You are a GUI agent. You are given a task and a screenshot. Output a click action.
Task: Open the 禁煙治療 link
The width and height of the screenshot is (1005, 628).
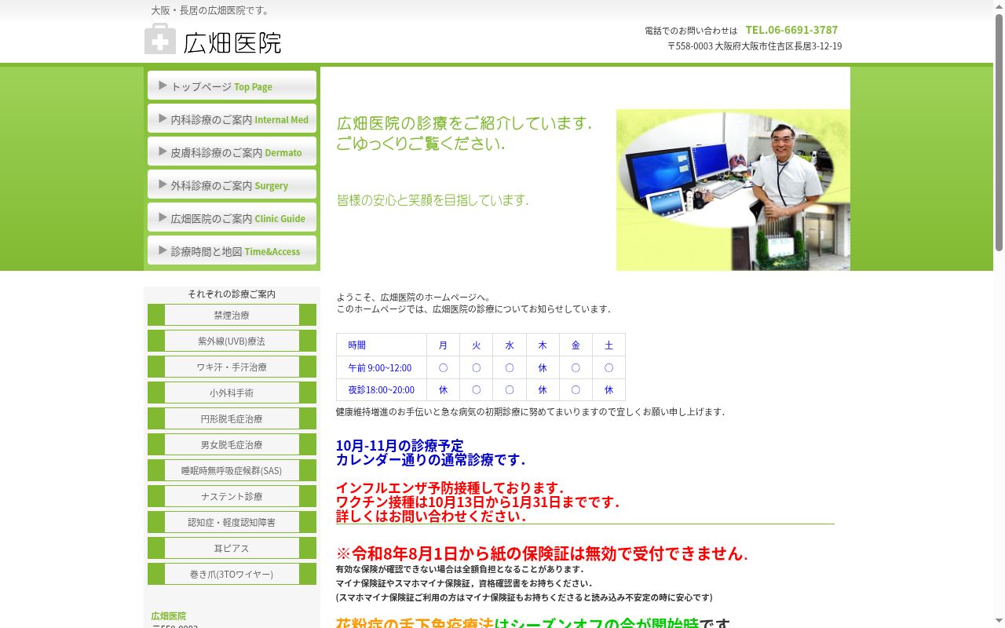[232, 315]
